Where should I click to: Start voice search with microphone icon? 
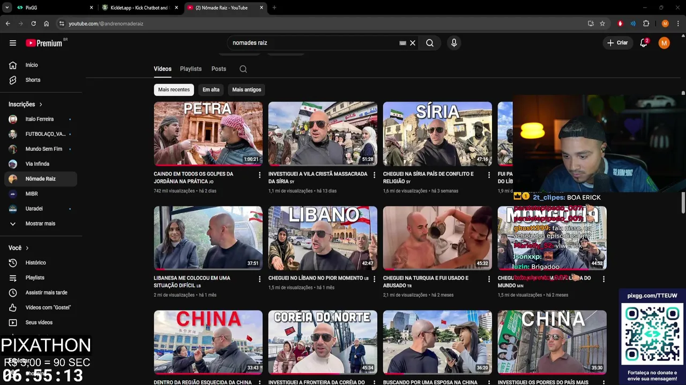(x=454, y=43)
